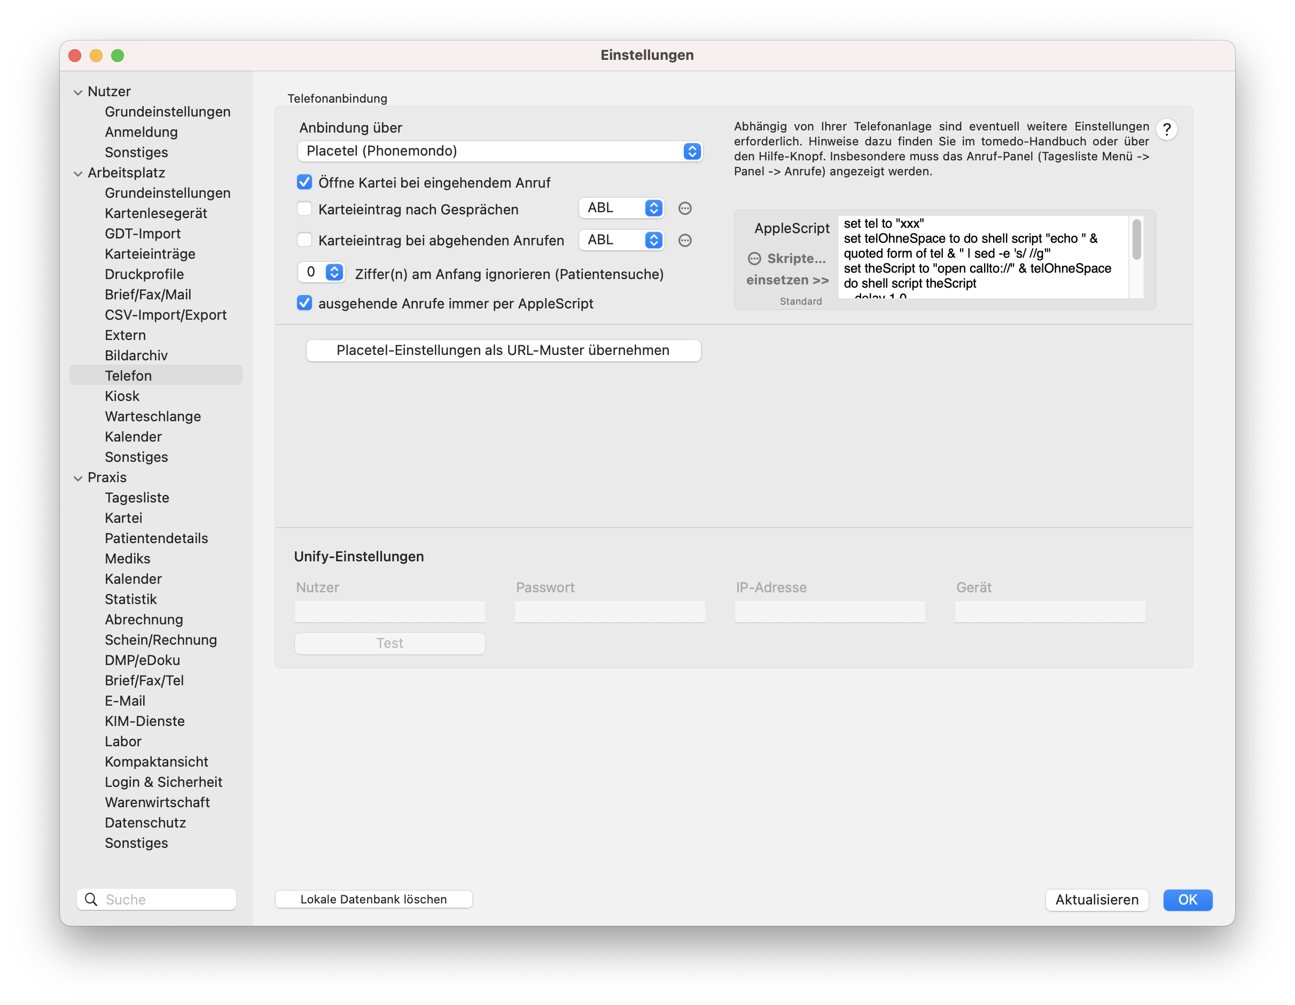Screen dimensions: 1295x1005
Task: Open options icon beside Karteieintrag bei abgehenden Anrufen
Action: tap(685, 240)
